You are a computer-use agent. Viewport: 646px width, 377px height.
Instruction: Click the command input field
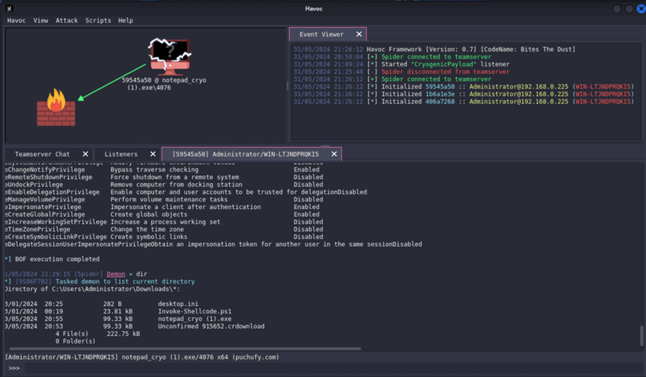(325, 368)
